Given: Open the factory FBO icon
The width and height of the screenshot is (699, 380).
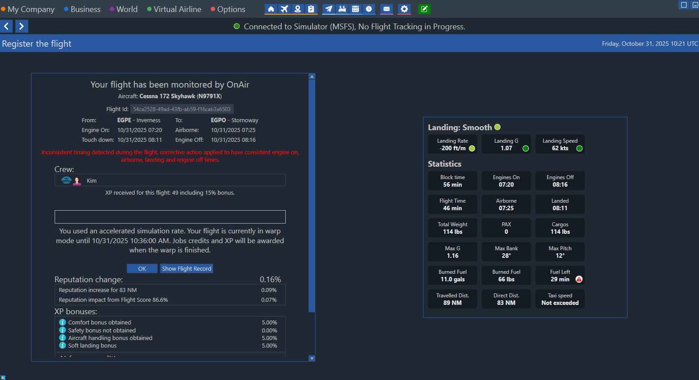Looking at the screenshot, I should pos(342,9).
